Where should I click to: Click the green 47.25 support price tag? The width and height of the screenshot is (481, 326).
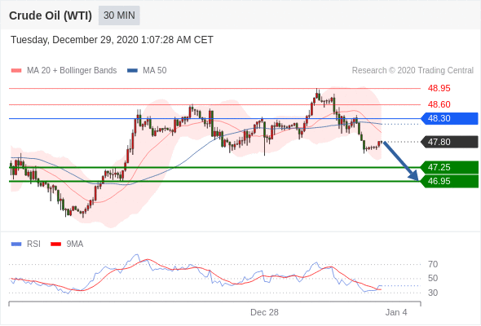(x=449, y=167)
